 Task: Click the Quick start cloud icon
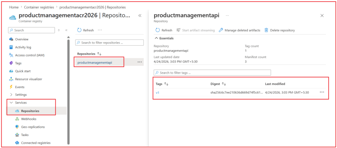pyautogui.click(x=11, y=71)
